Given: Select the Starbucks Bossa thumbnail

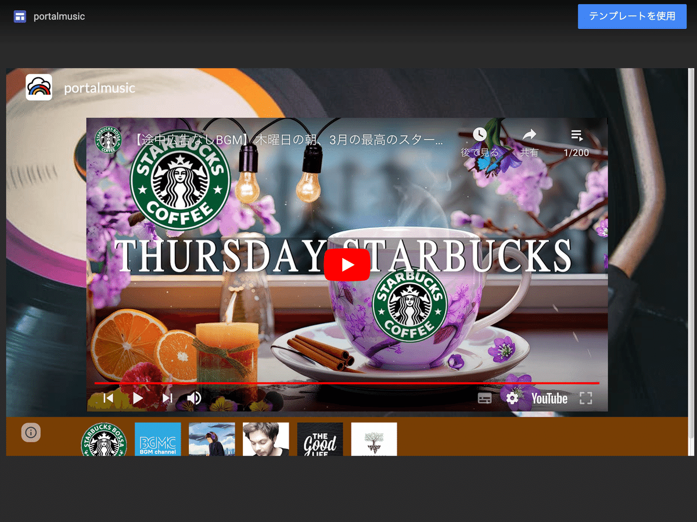Looking at the screenshot, I should (103, 439).
